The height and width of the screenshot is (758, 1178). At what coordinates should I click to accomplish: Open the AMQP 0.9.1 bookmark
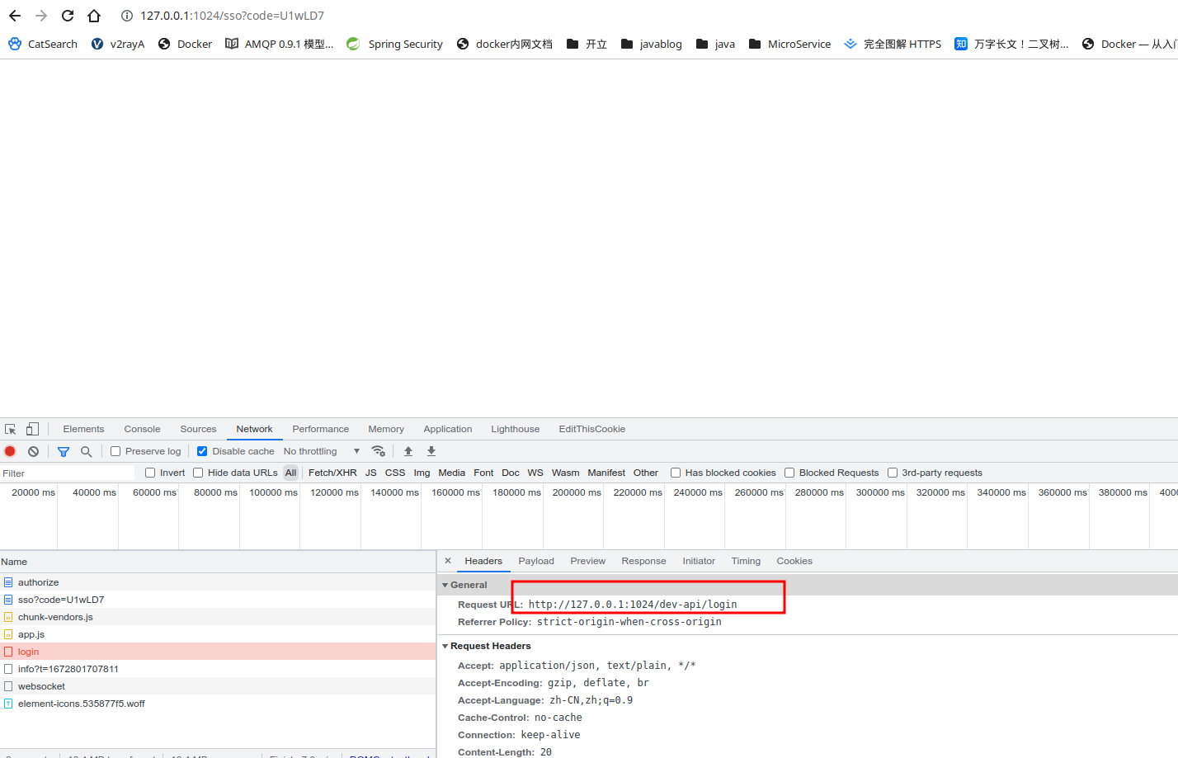tap(280, 44)
